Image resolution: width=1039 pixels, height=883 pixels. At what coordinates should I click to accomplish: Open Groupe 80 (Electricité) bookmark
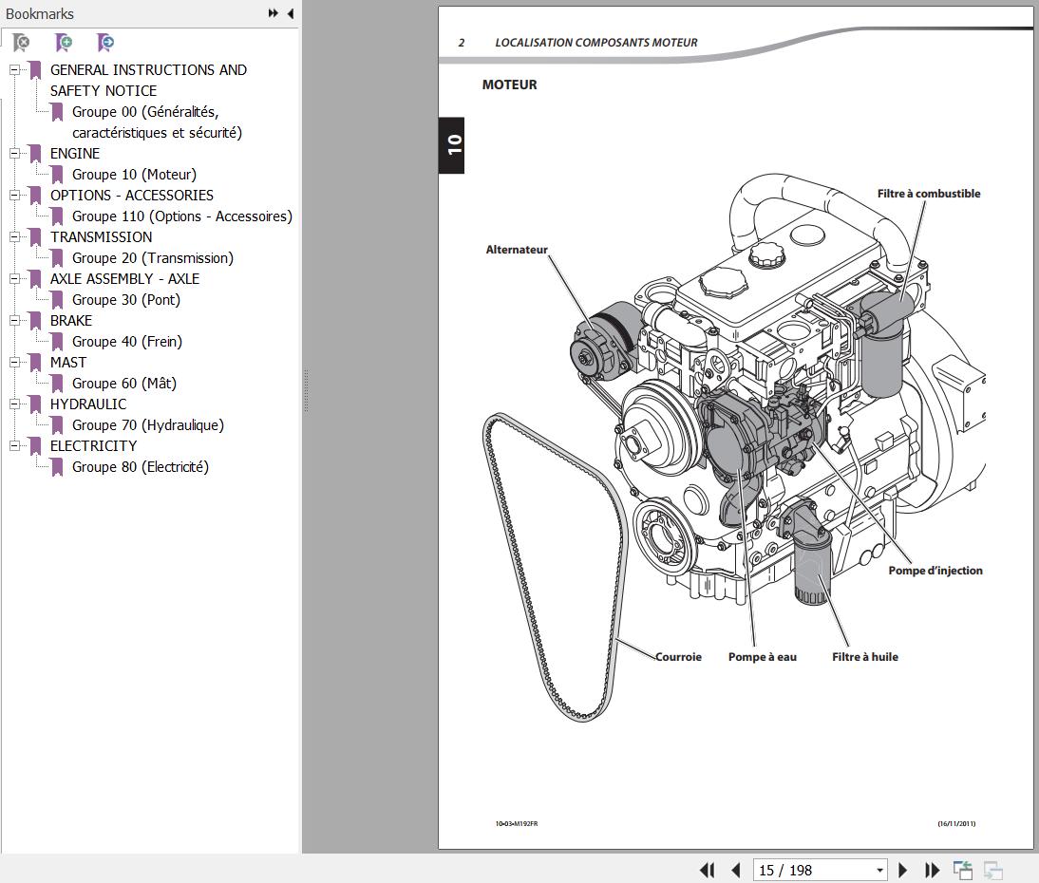[x=140, y=466]
